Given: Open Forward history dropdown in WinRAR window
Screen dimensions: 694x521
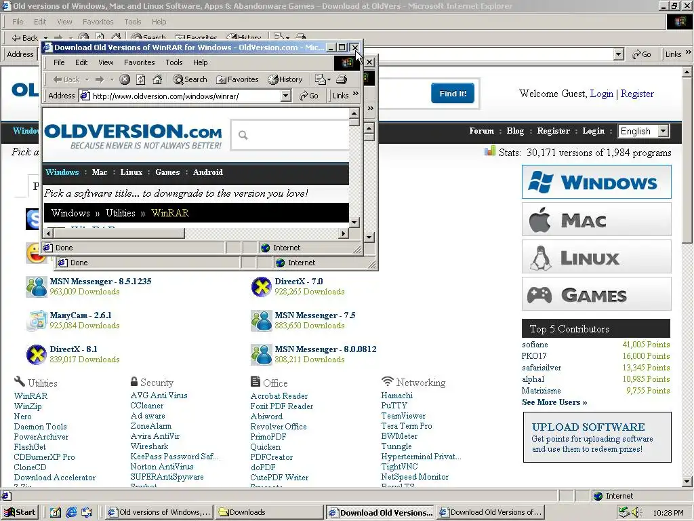Looking at the screenshot, I should 112,80.
